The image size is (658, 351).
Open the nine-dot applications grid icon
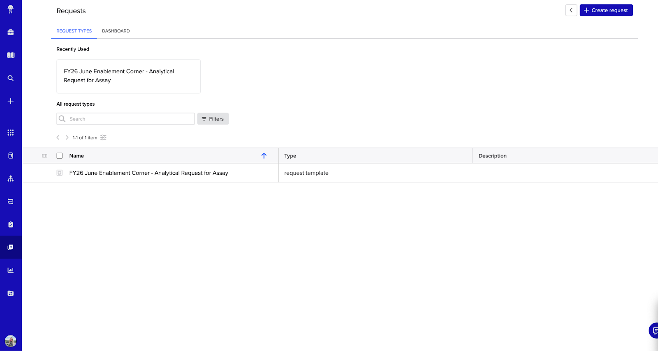click(x=11, y=132)
